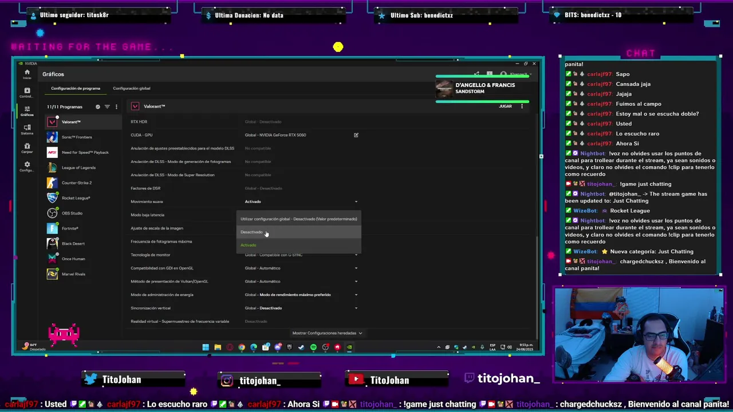
Task: Open three-dot menu next to JUGAR
Action: [x=522, y=106]
